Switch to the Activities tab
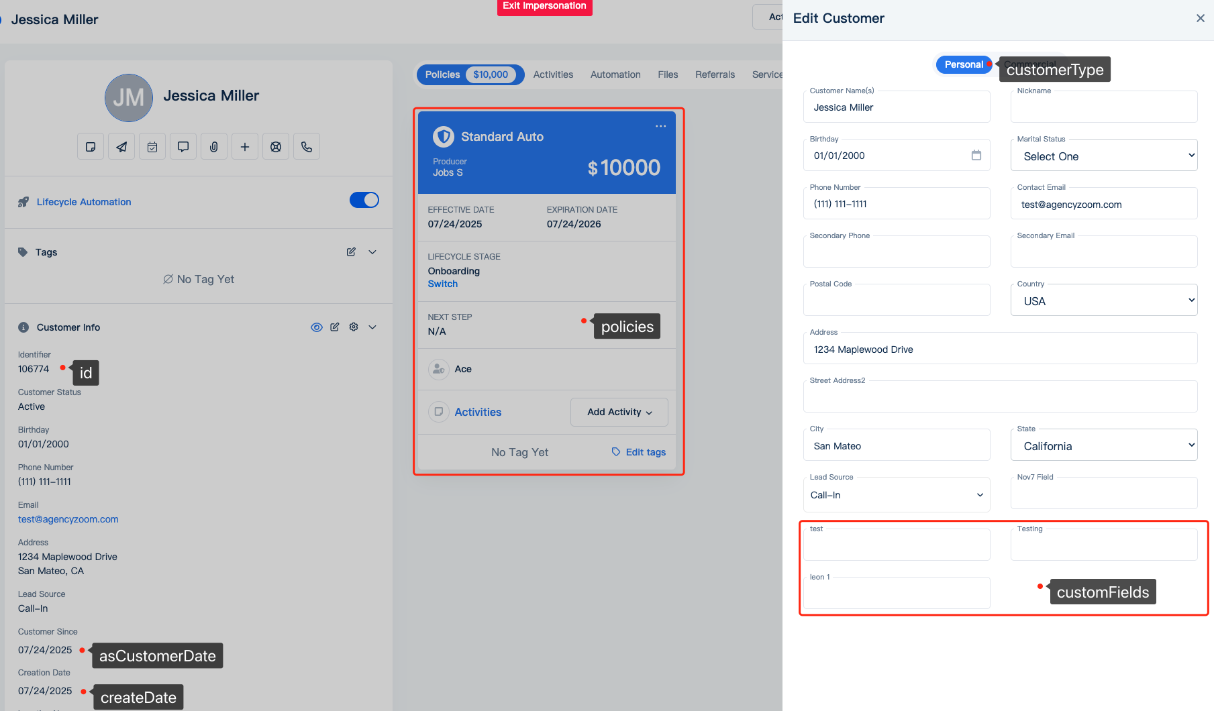Screen dimensions: 1214x711 553,74
